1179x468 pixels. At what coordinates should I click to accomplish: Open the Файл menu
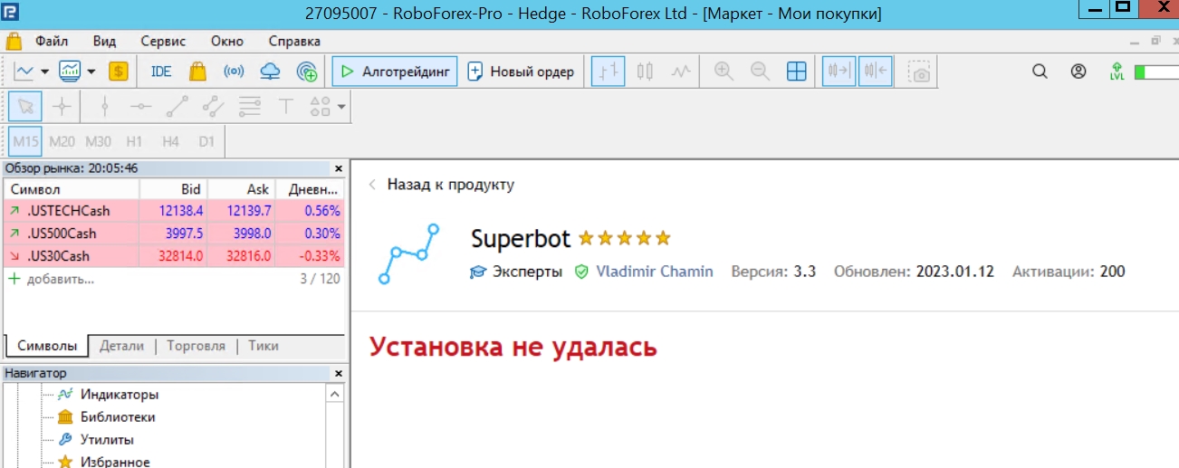pos(52,41)
